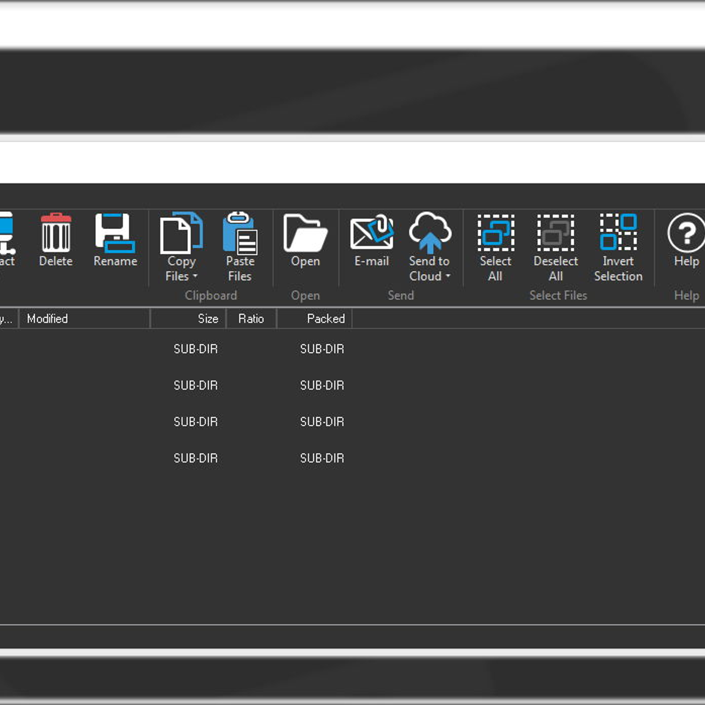This screenshot has height=705, width=705.
Task: Click the Help question mark icon
Action: pyautogui.click(x=686, y=233)
